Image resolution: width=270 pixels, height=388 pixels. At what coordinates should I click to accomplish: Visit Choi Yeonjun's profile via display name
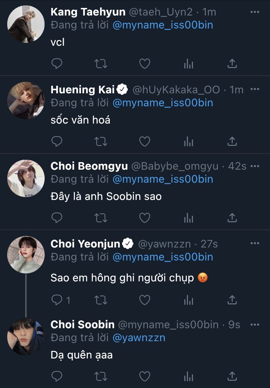point(85,244)
